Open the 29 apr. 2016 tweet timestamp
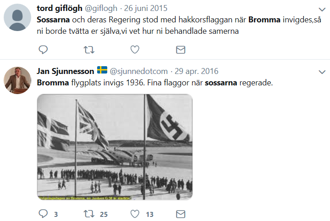This screenshot has height=221, width=330. tap(196, 71)
